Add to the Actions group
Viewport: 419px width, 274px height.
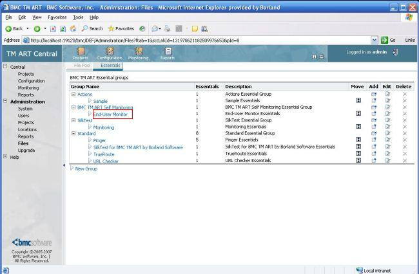point(374,94)
